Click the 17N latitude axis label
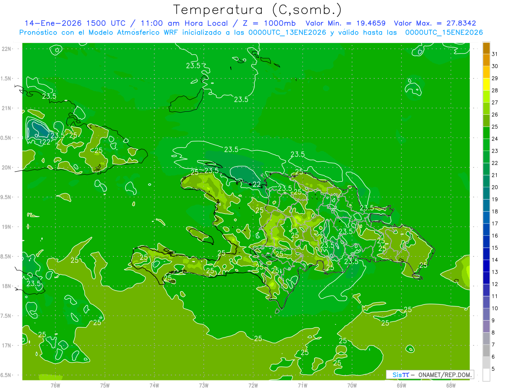Screen dimensions: 506x391 coord(7,345)
